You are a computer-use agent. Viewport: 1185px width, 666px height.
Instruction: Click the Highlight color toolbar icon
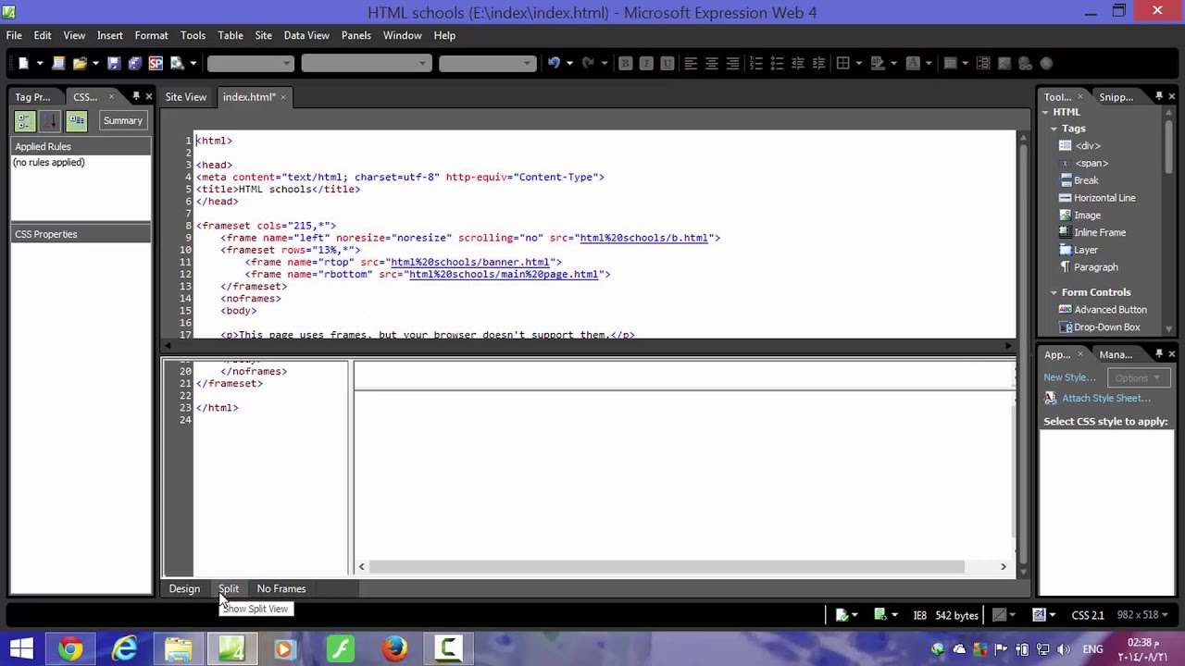[x=878, y=63]
